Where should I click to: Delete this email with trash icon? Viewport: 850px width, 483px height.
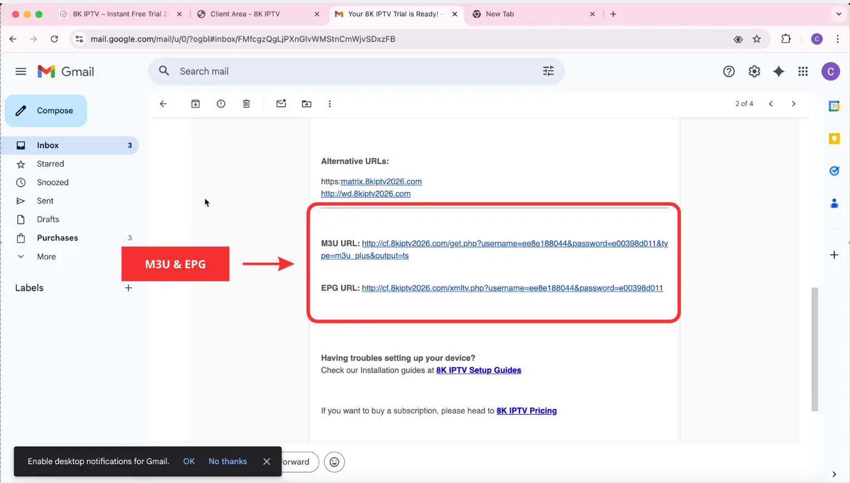[x=246, y=103]
